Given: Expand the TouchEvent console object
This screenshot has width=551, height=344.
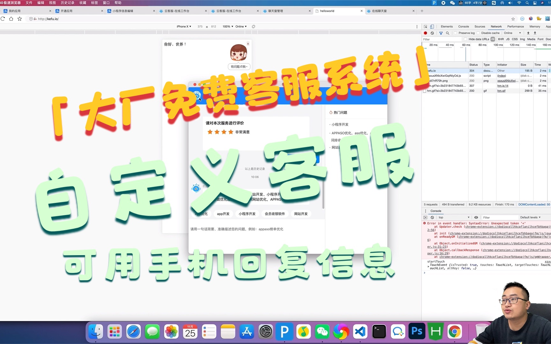Looking at the screenshot, I should point(428,267).
